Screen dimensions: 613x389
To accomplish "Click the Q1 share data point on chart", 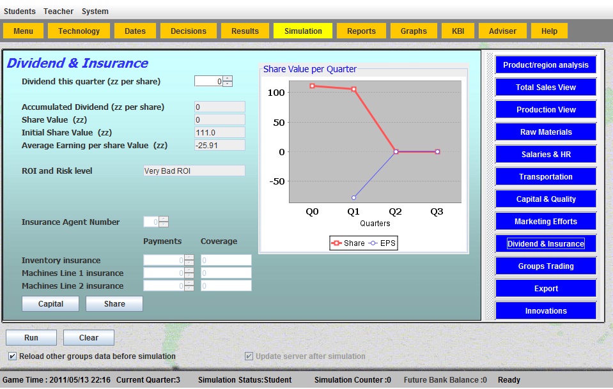I will click(353, 89).
